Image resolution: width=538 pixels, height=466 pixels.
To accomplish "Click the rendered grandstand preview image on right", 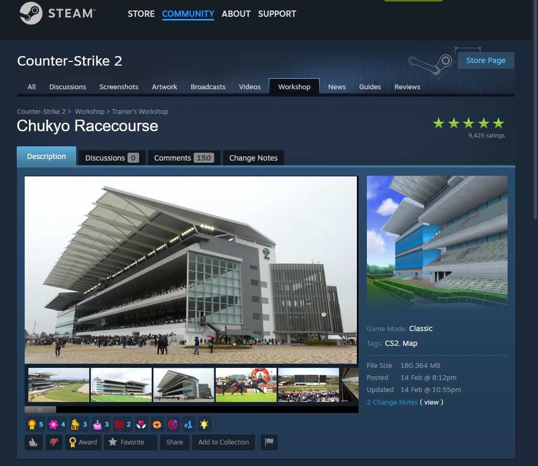I will coord(437,242).
